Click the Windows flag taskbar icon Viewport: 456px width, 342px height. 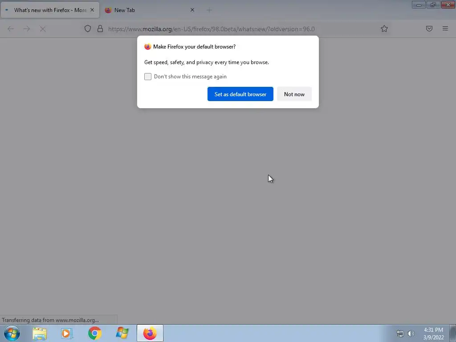point(122,333)
